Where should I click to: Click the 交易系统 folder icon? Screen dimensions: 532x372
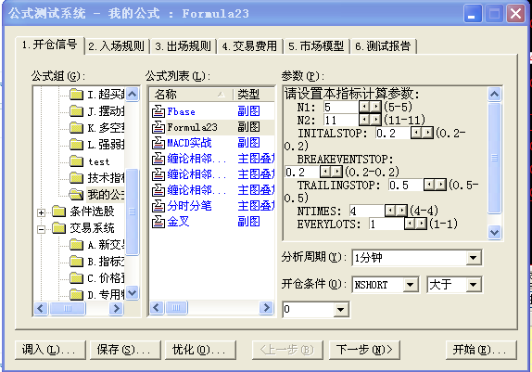[59, 228]
